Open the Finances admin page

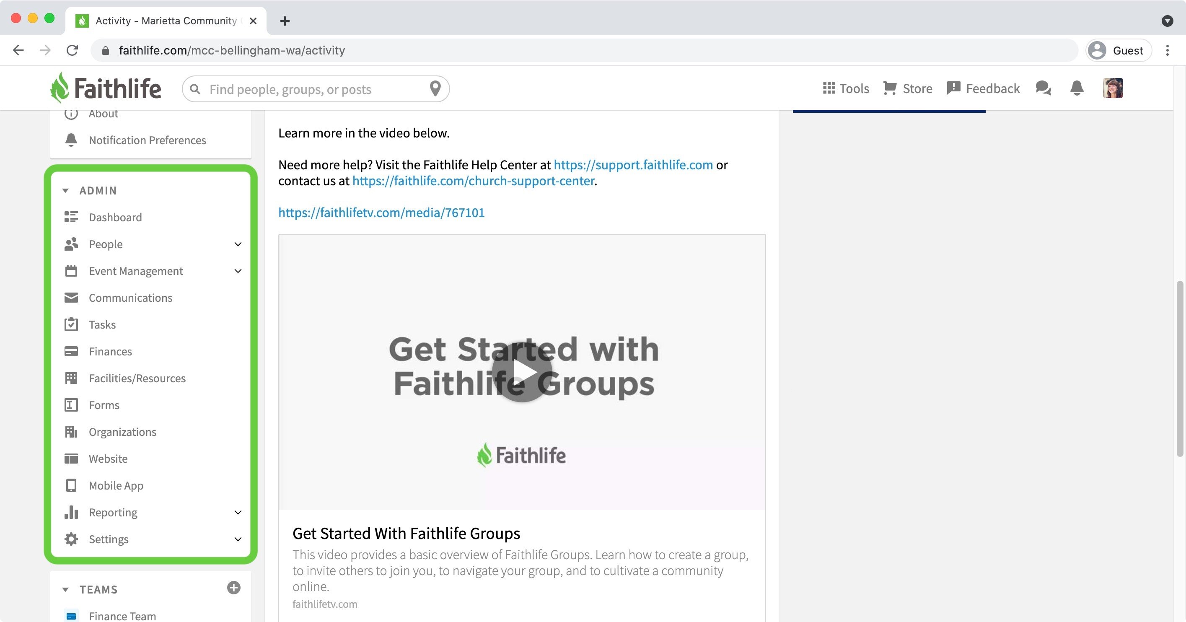pos(110,351)
